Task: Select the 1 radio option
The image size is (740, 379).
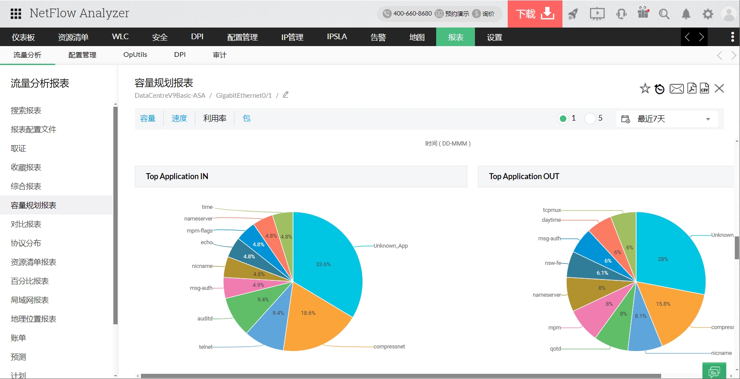Action: click(x=563, y=118)
